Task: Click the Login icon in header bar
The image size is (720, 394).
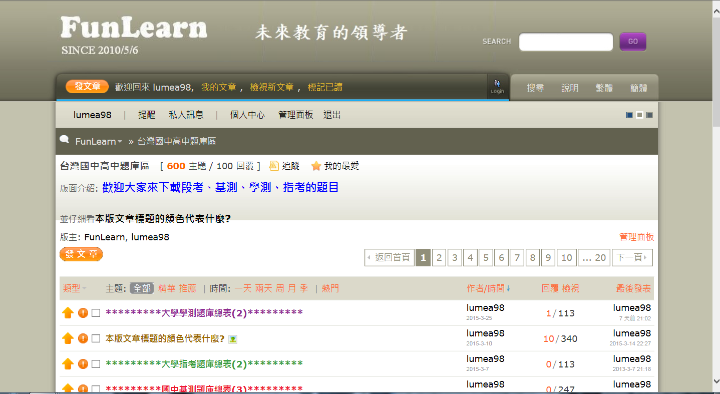Action: click(497, 87)
